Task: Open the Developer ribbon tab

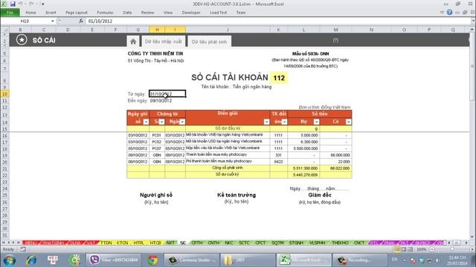Action: [191, 13]
